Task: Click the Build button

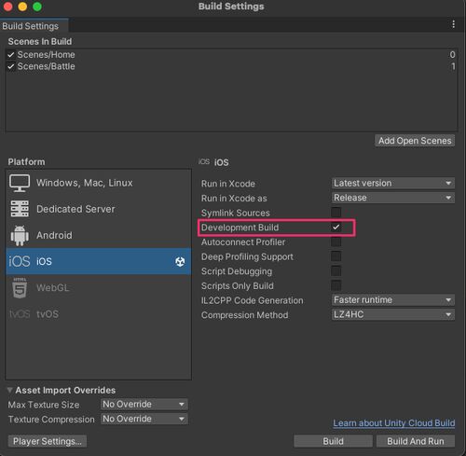Action: pos(333,441)
